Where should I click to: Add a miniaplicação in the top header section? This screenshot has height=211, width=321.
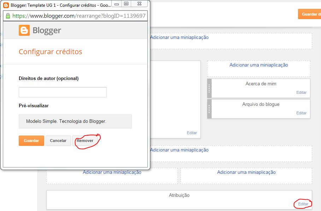coord(179,37)
